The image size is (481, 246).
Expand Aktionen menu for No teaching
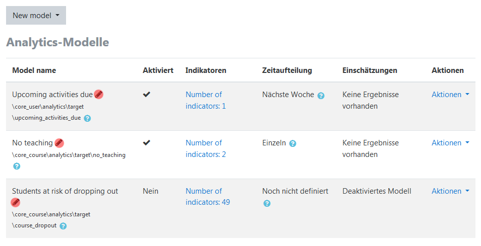tap(450, 142)
